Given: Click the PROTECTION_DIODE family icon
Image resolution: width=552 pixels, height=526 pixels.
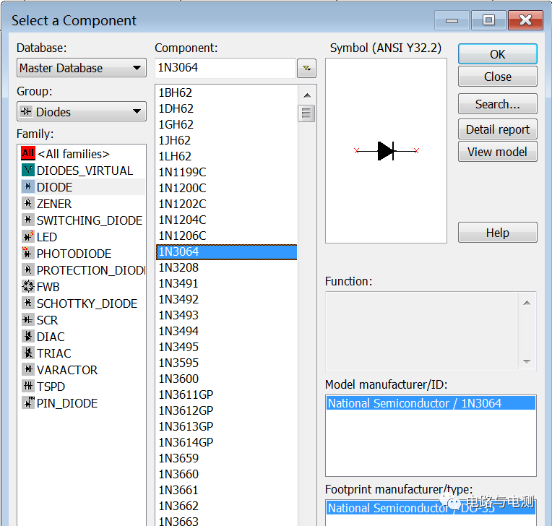Looking at the screenshot, I should pyautogui.click(x=27, y=270).
